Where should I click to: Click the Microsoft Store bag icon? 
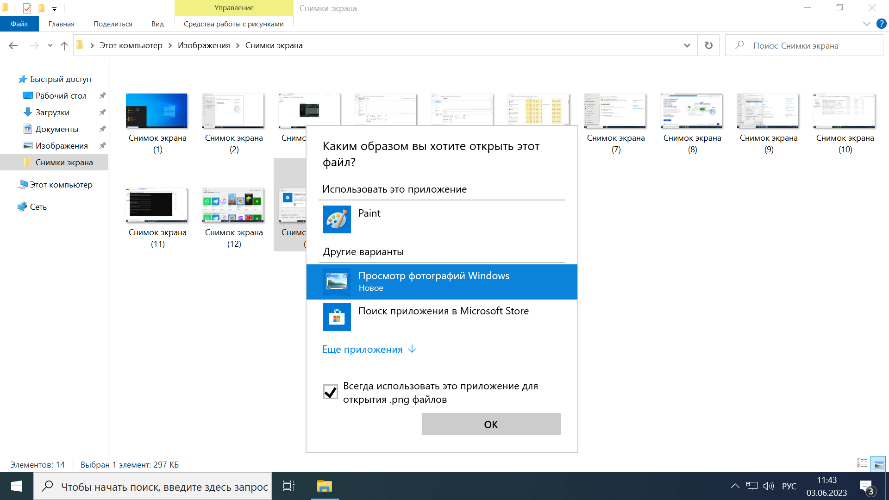(337, 317)
